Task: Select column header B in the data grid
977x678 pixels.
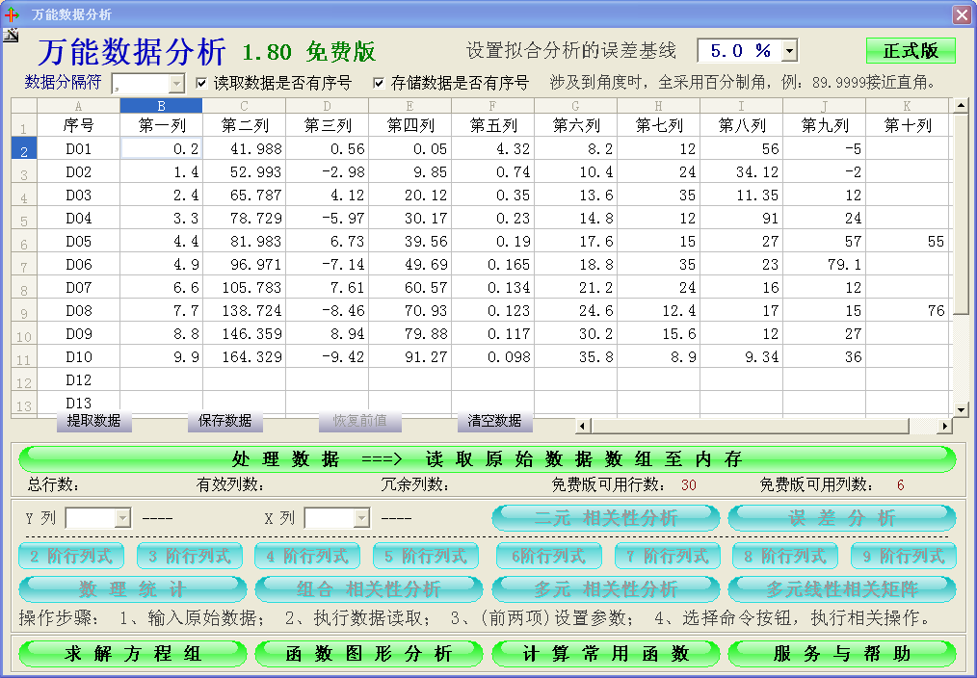Action: pos(161,106)
